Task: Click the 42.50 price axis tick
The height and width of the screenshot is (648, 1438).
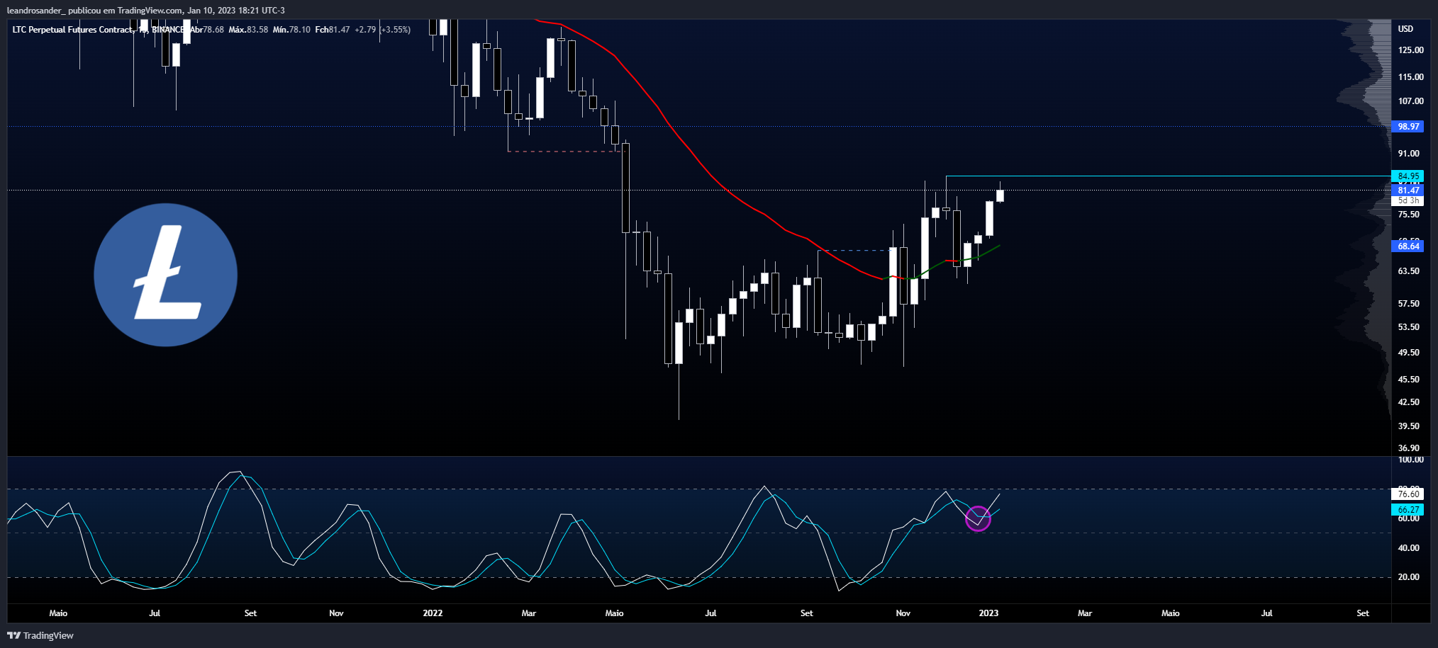Action: pos(1408,402)
